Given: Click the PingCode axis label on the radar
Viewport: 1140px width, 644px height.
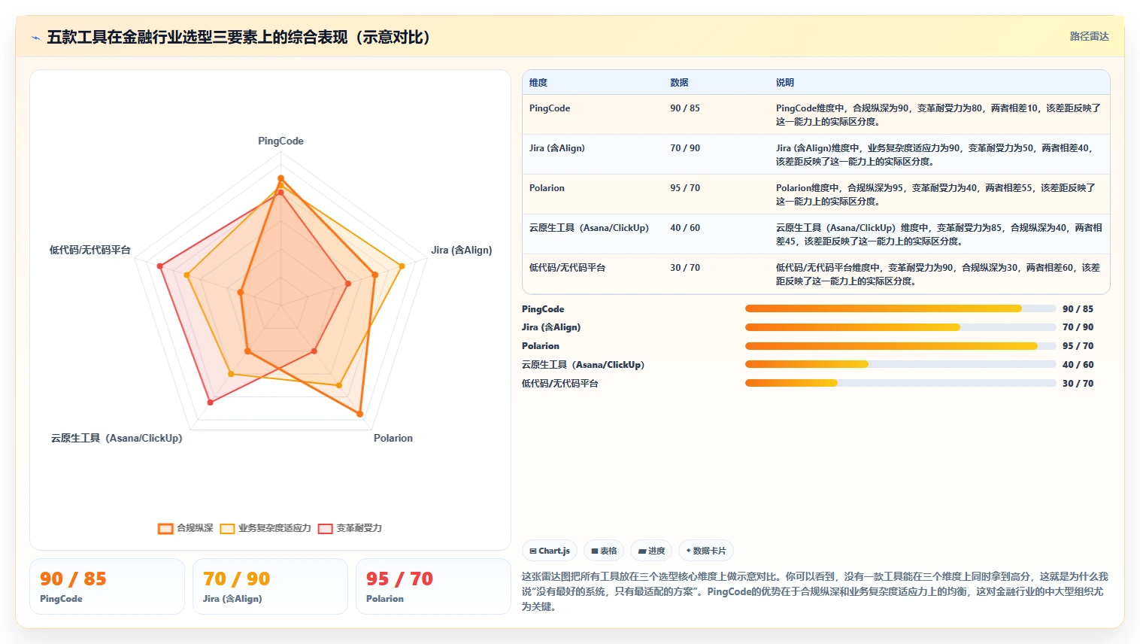Looking at the screenshot, I should pyautogui.click(x=280, y=141).
